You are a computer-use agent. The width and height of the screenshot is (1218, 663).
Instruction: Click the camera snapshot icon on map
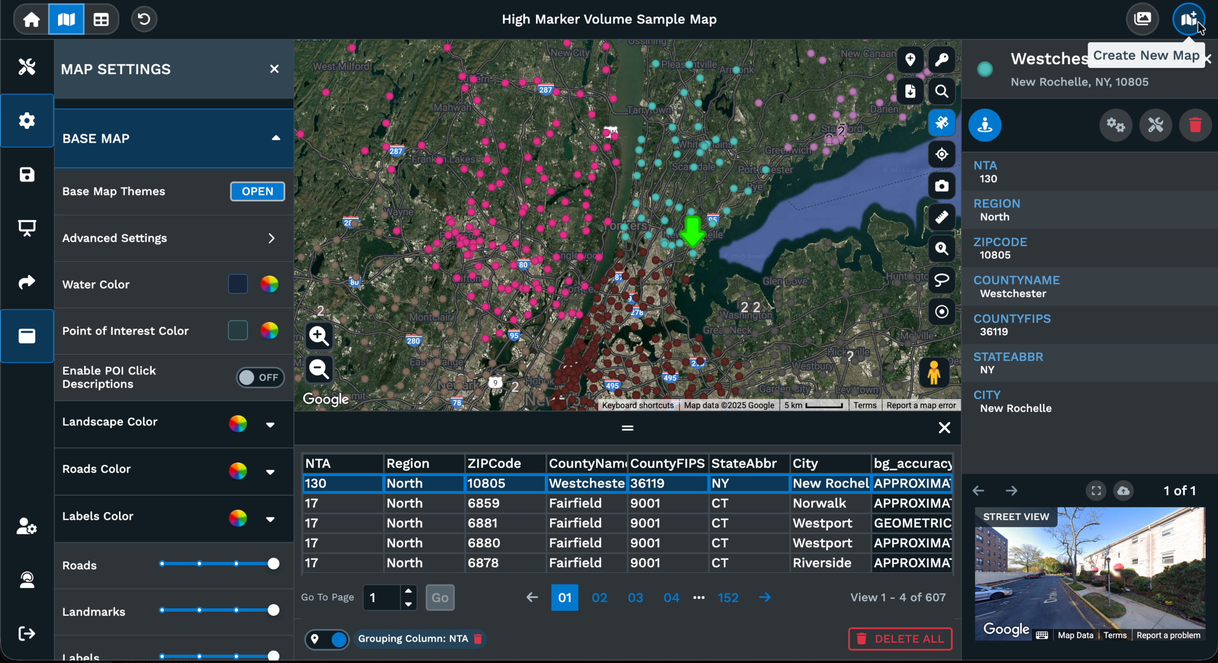point(941,186)
